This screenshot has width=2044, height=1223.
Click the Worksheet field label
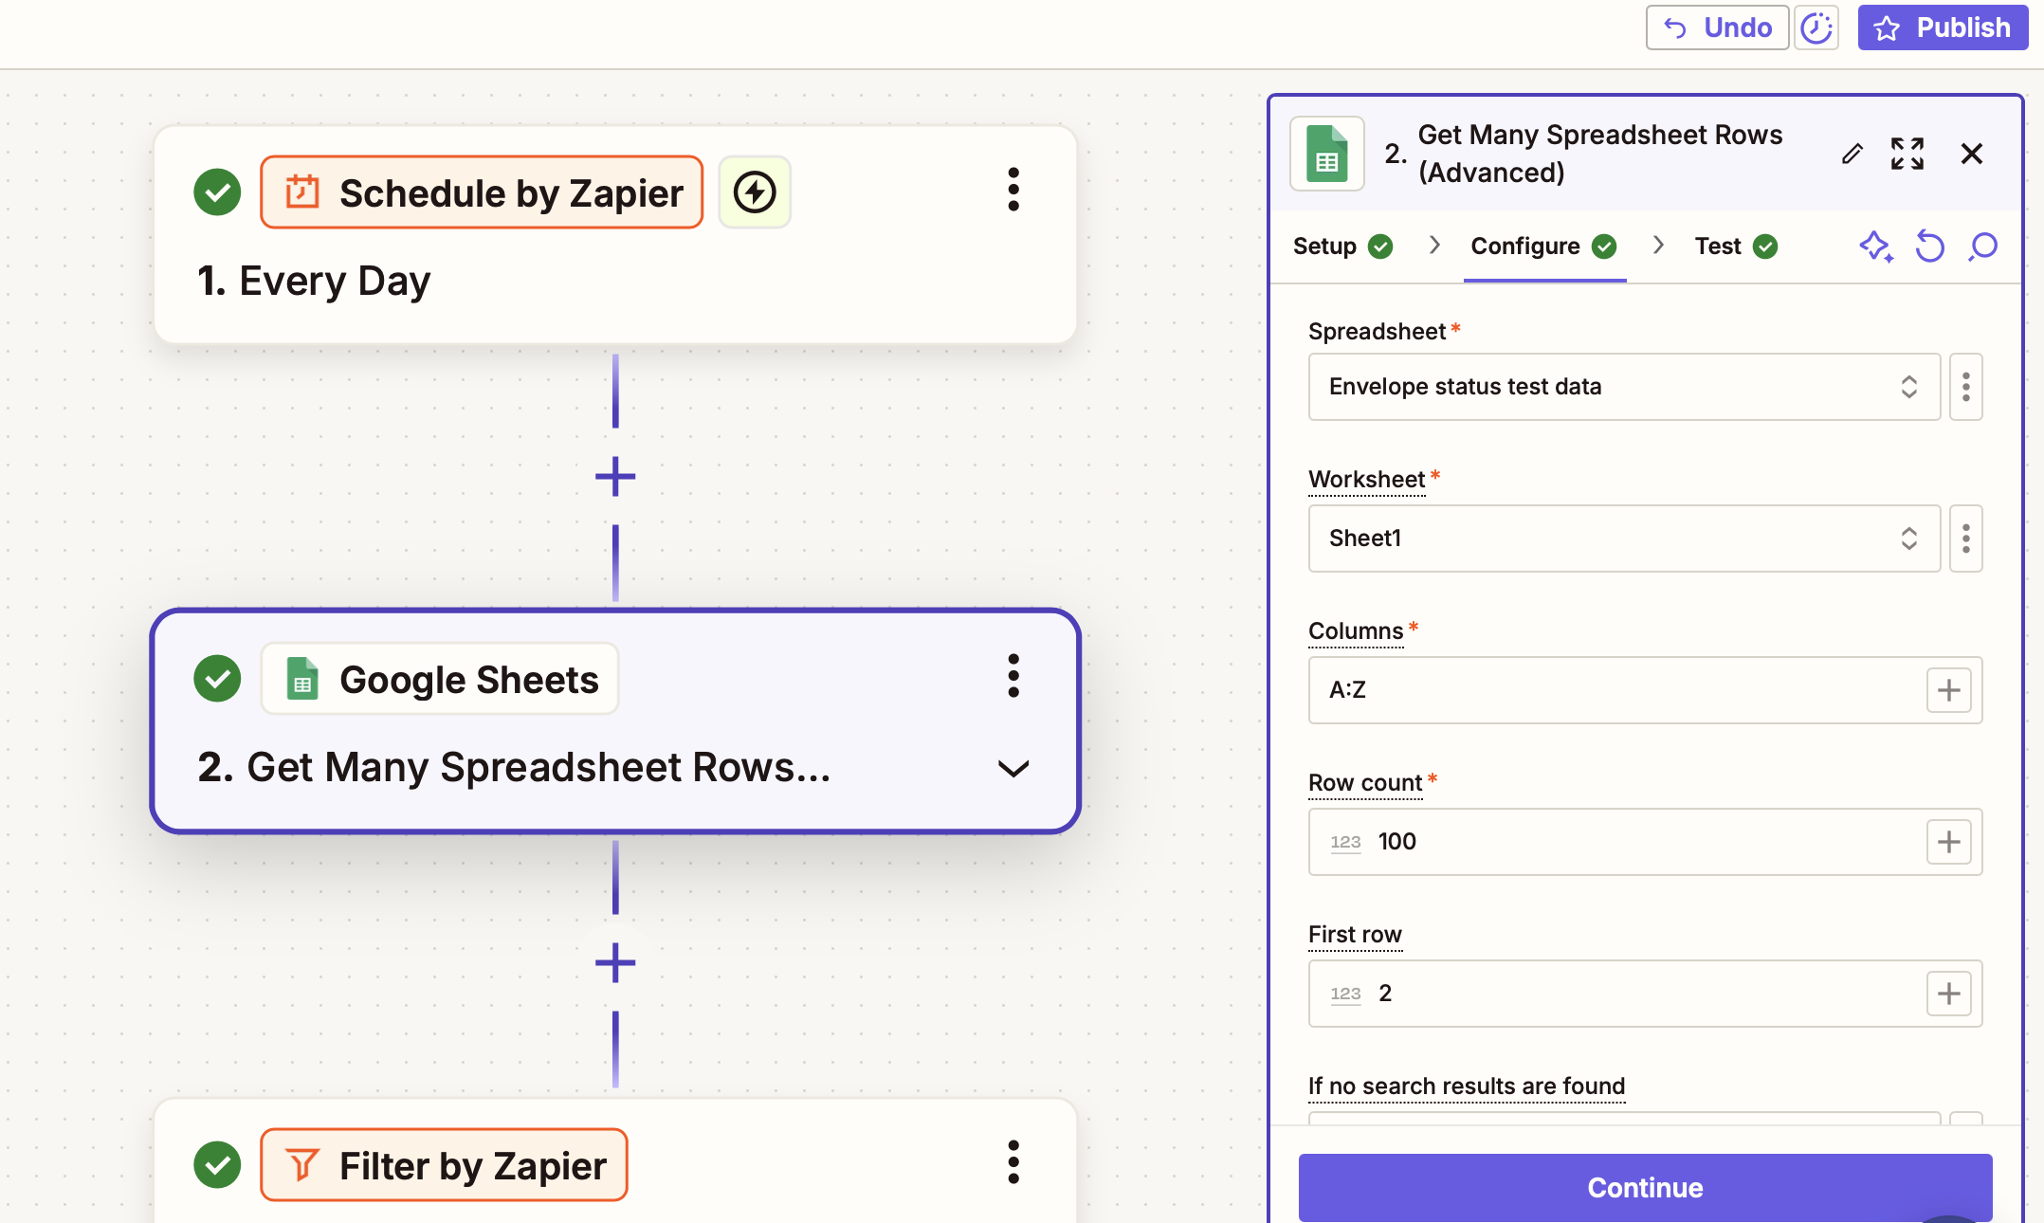tap(1366, 480)
